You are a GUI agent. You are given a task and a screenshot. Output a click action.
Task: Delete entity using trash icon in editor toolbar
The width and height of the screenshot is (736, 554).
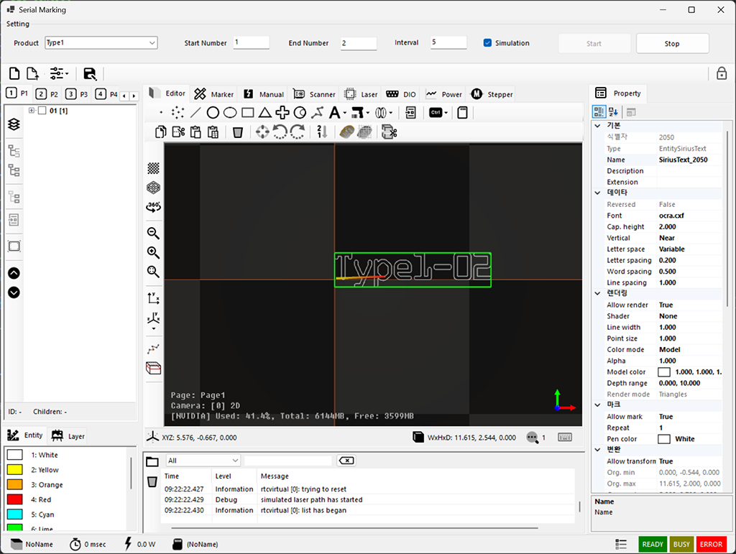pyautogui.click(x=238, y=132)
